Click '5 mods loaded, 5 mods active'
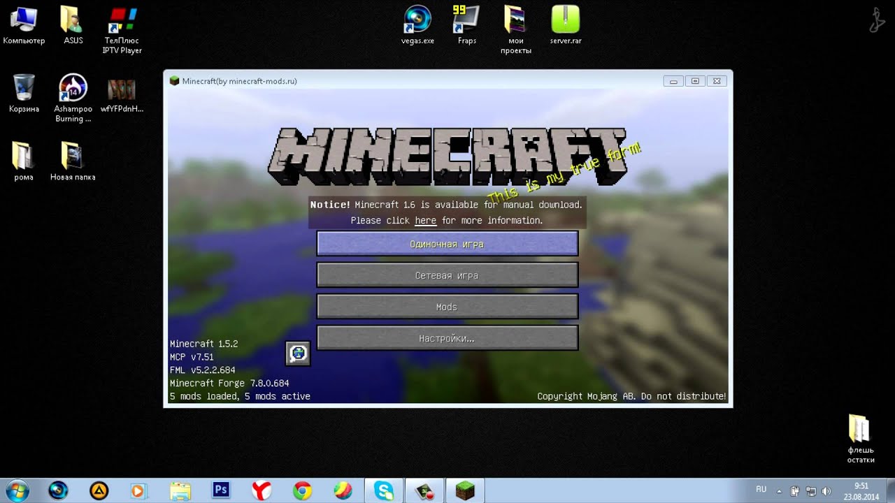 [x=240, y=396]
